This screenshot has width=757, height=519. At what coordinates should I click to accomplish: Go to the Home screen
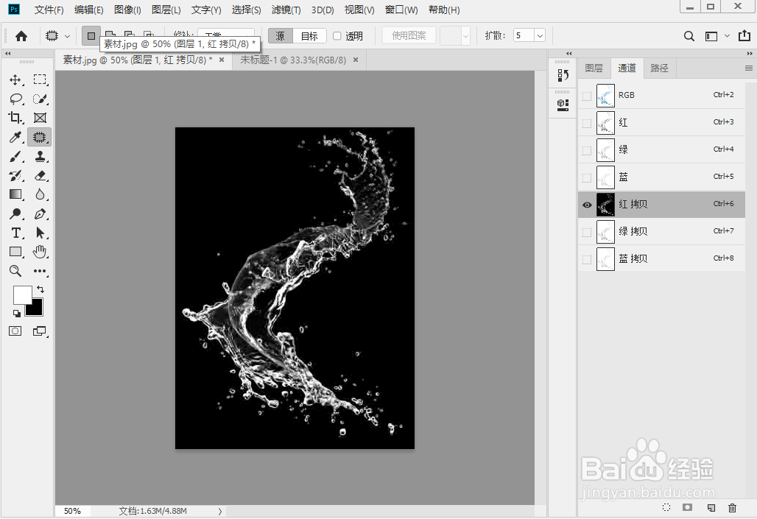[x=21, y=36]
